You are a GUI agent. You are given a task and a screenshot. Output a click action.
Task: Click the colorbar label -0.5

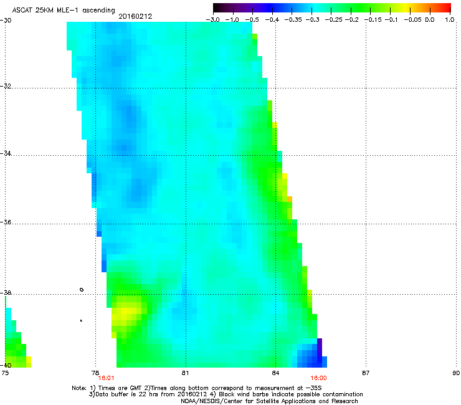tap(252, 20)
